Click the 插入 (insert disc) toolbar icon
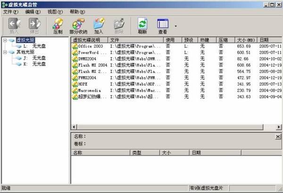283x193 pixels. [x=14, y=24]
